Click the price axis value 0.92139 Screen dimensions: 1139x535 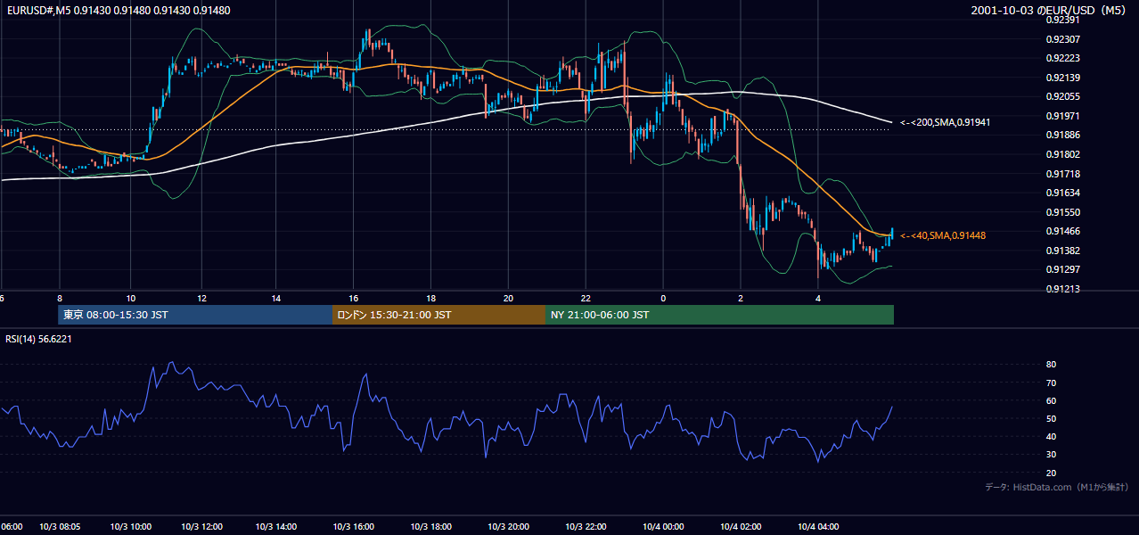tap(1063, 78)
